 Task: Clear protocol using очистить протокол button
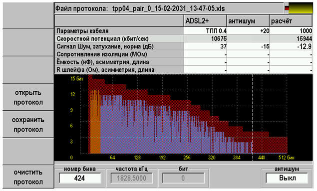point(28,177)
